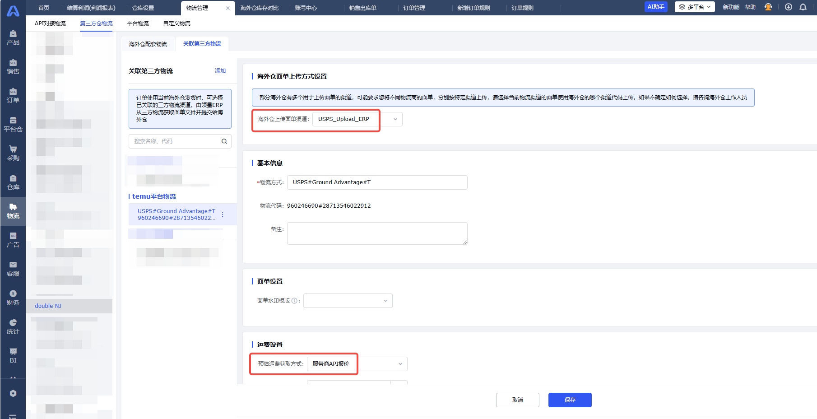Screen dimensions: 817x419
Task: Click the search magnifier icon
Action: [224, 141]
